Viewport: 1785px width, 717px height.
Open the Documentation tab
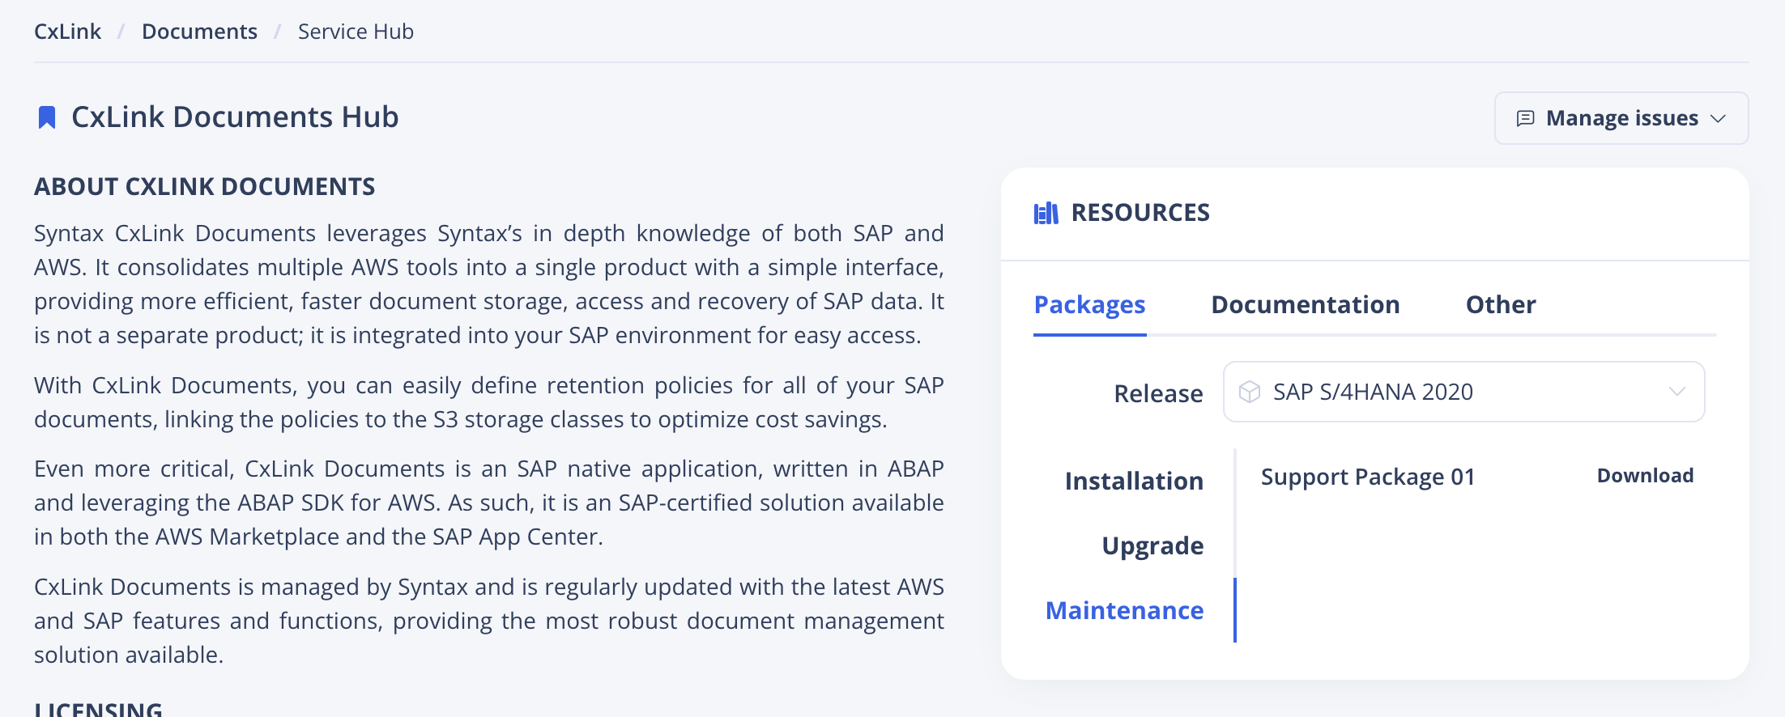click(1305, 305)
